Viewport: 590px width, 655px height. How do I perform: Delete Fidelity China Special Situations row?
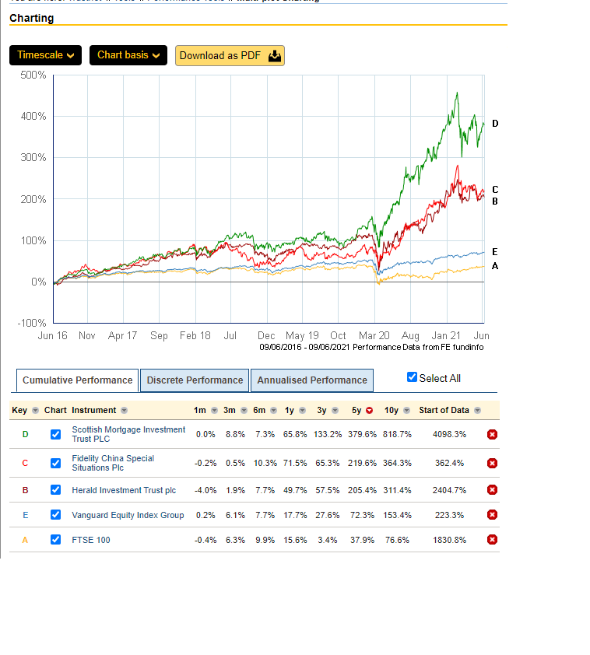(x=492, y=463)
